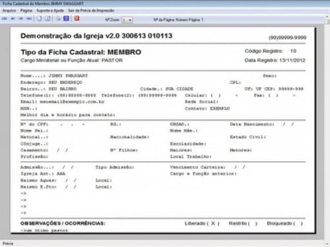
Task: Click the Liberado ( X ) checkbox mark
Action: (x=213, y=223)
